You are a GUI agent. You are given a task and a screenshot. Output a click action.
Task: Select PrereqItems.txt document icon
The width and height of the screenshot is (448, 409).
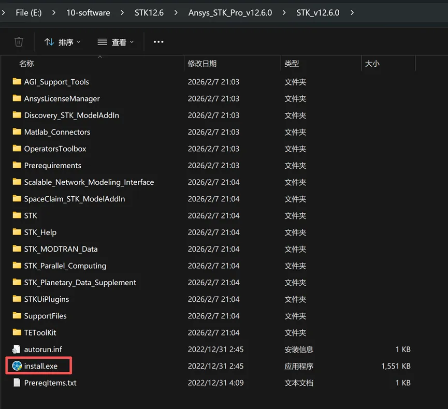pos(17,383)
